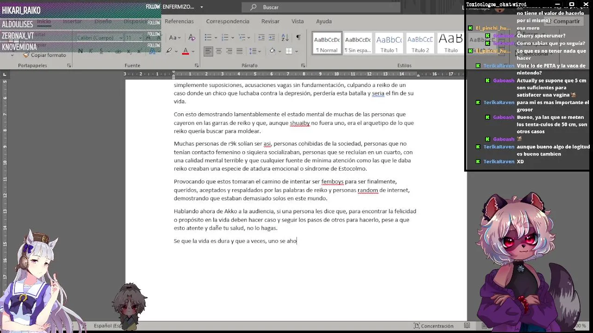Click the misspelled word shuaiby

[300, 123]
